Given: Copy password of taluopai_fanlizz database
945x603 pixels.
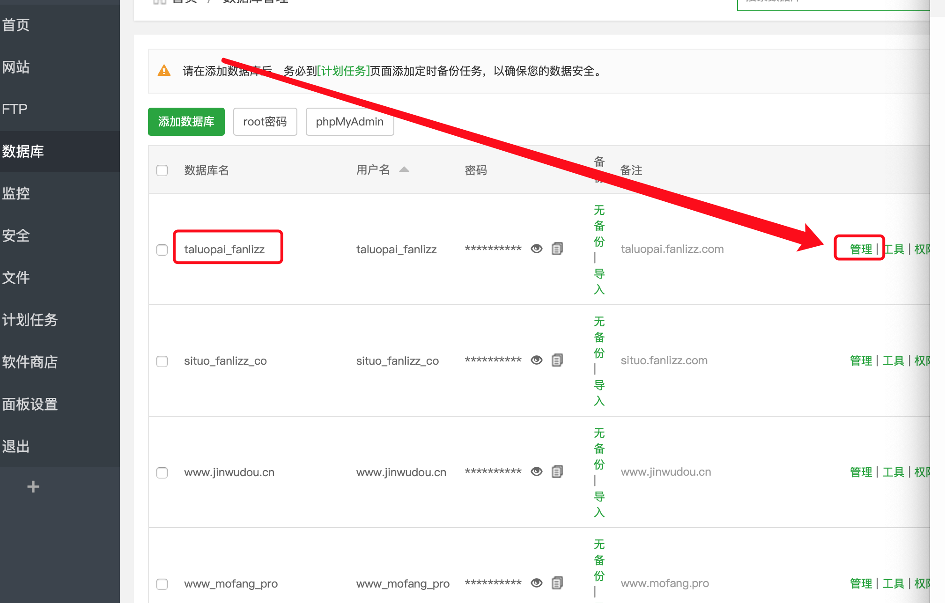Looking at the screenshot, I should (x=557, y=249).
